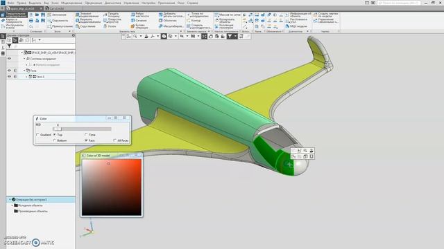Expand the Исходные объекты folder

click(x=12, y=205)
